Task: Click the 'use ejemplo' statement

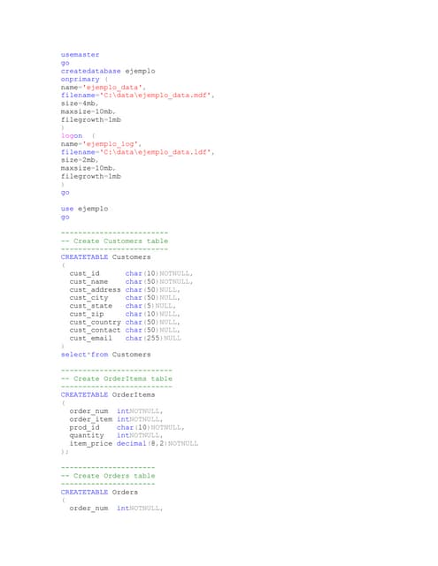Action: [x=84, y=209]
